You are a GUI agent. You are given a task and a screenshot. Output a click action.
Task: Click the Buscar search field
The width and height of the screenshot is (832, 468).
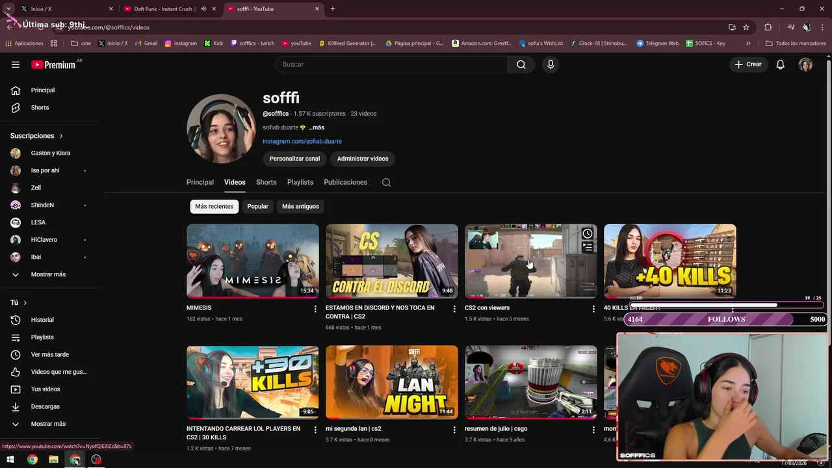(391, 64)
